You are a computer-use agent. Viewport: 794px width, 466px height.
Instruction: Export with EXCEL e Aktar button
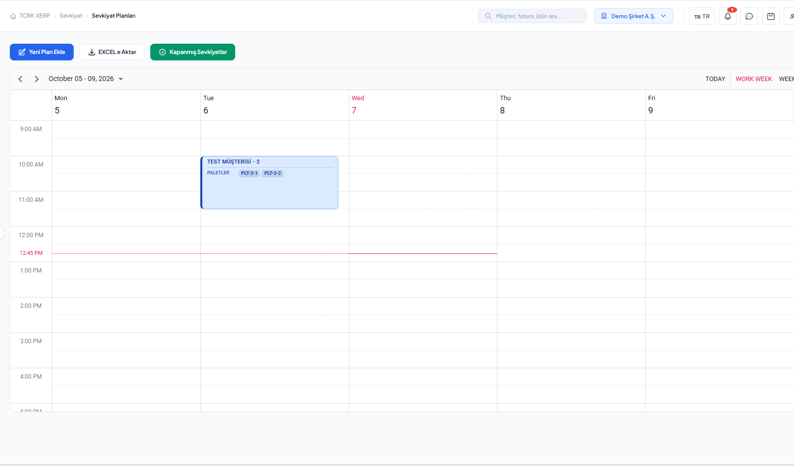pos(112,52)
